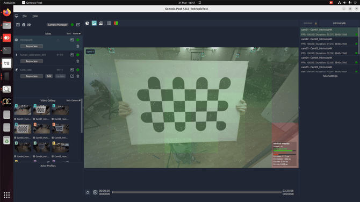The width and height of the screenshot is (360, 202).
Task: Open Files from the Ubuntu dock
Action: point(6,25)
